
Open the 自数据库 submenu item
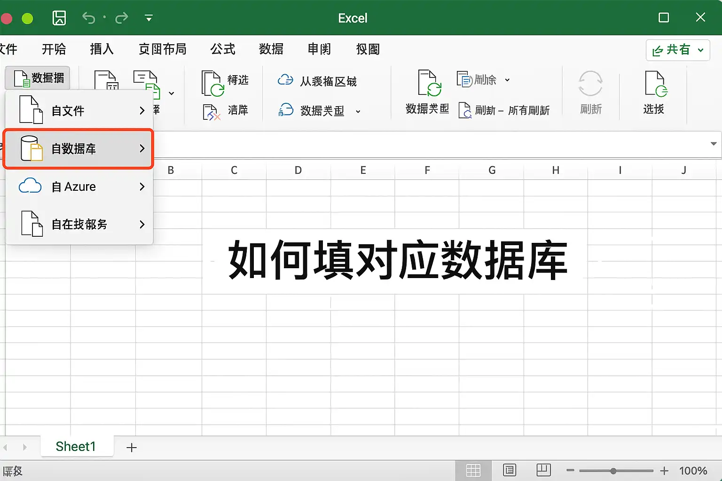[x=78, y=148]
